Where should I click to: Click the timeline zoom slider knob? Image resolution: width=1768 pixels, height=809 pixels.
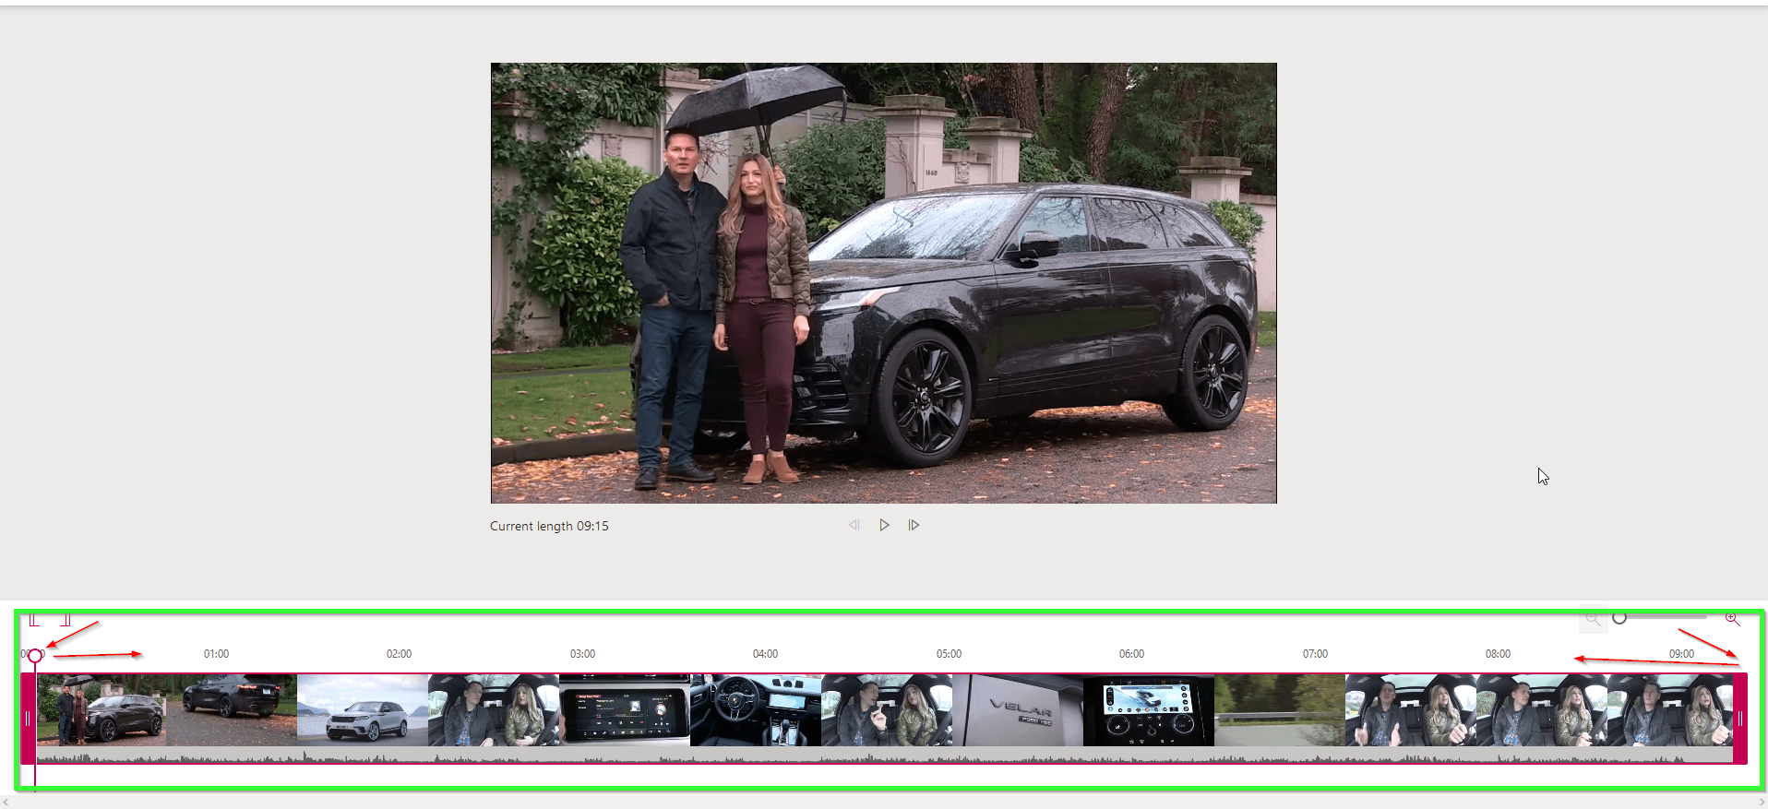[1619, 618]
